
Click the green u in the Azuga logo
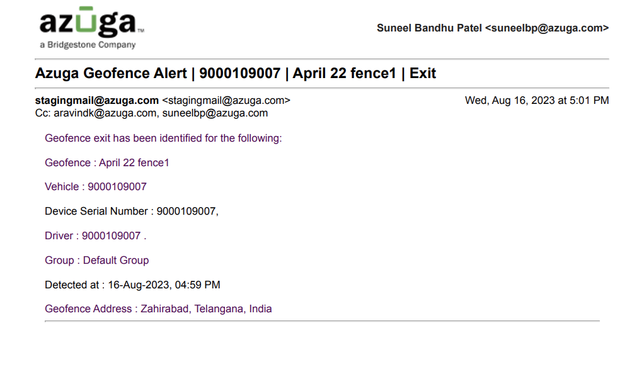point(86,20)
